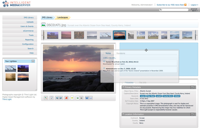Click the left arrow of thumbnail strip
Image resolution: width=200 pixels, height=132 pixels.
point(42,35)
